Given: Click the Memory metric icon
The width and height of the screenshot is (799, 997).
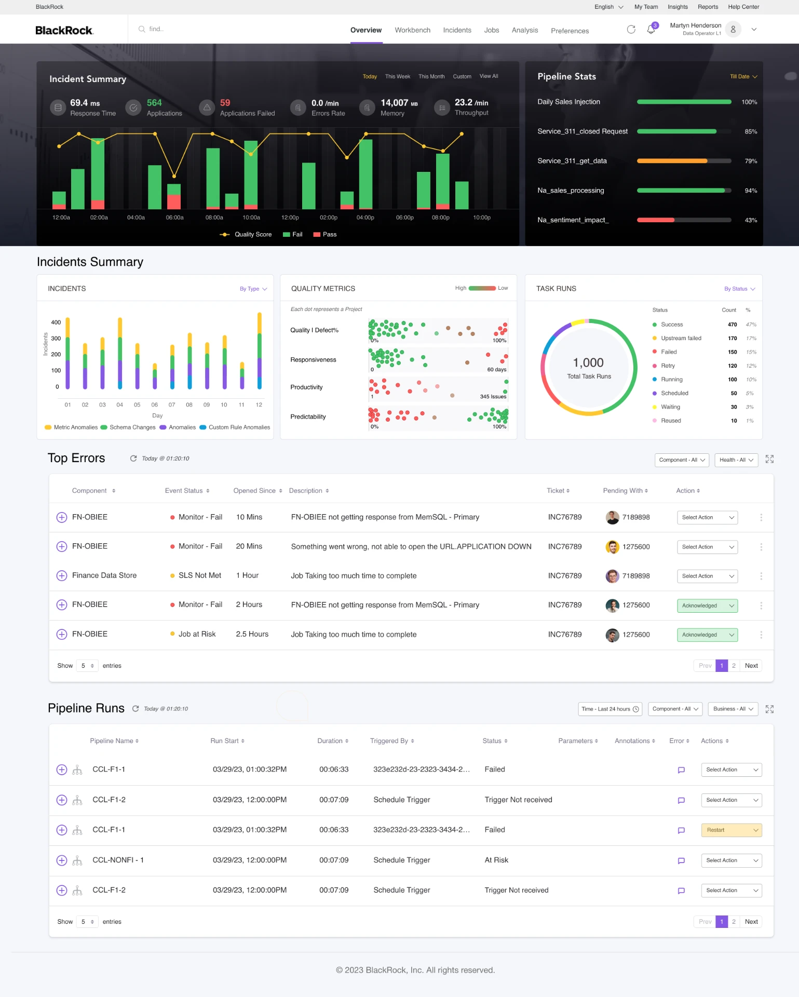Looking at the screenshot, I should (x=367, y=107).
